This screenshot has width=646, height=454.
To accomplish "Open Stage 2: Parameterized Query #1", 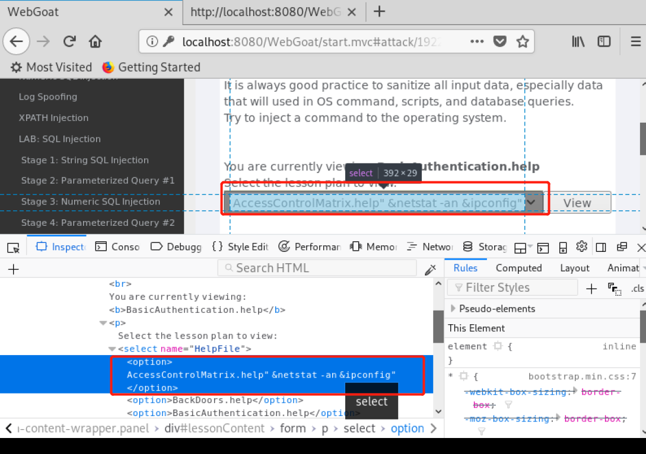I will coord(98,180).
